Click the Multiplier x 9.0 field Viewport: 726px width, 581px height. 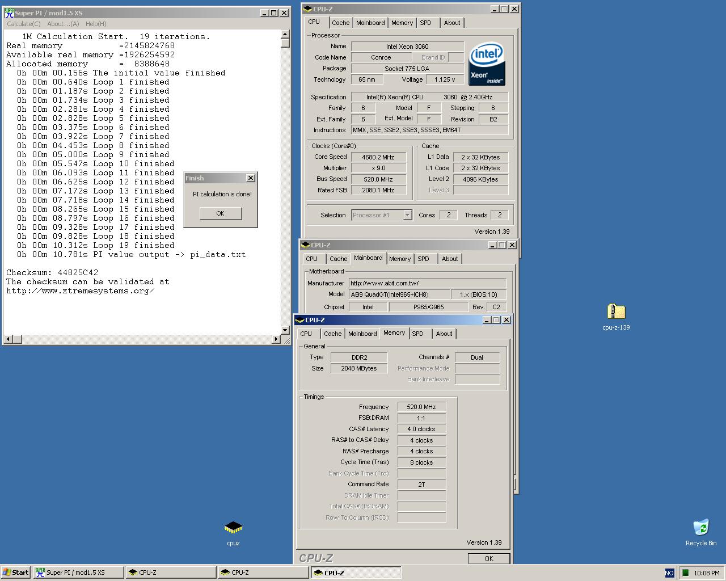coord(378,168)
